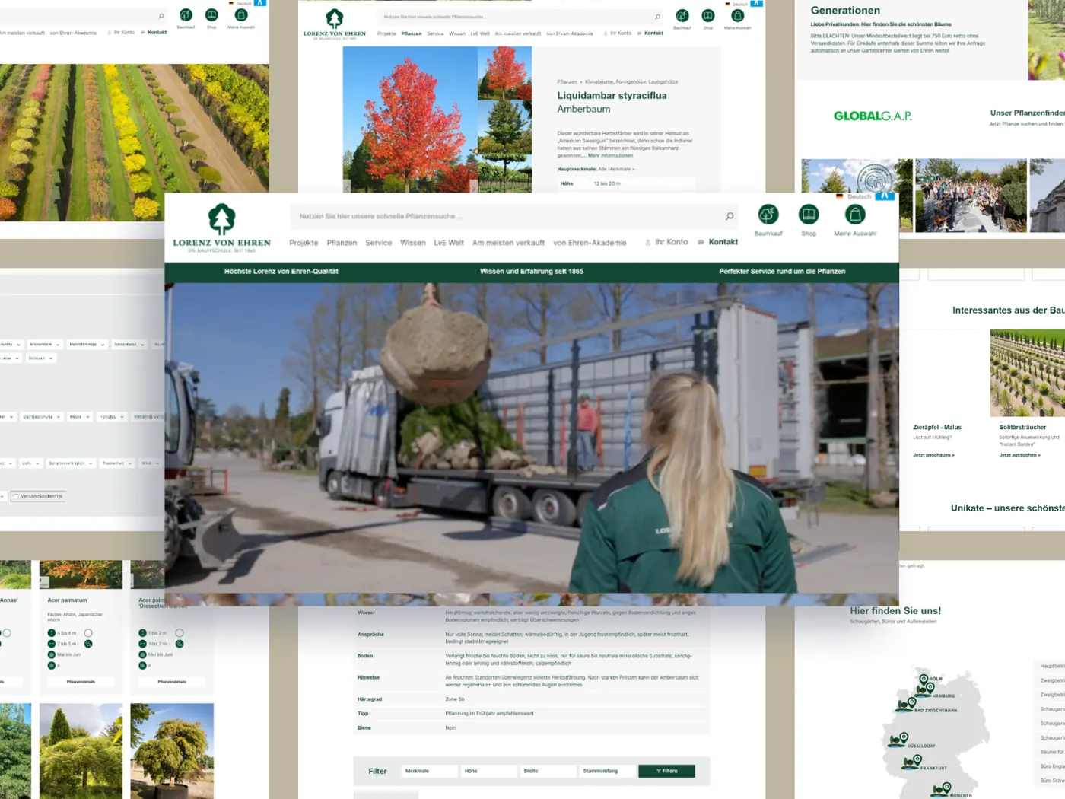Click search icon on the top-left page
Viewport: 1065px width, 799px height.
coord(161,16)
